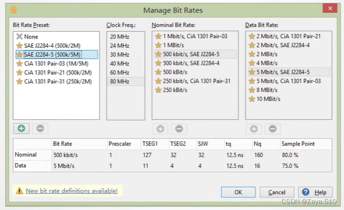This screenshot has width=344, height=210.
Task: Select preset CiA 1301 Pair-03 (1M/5M)
Action: tap(56, 63)
